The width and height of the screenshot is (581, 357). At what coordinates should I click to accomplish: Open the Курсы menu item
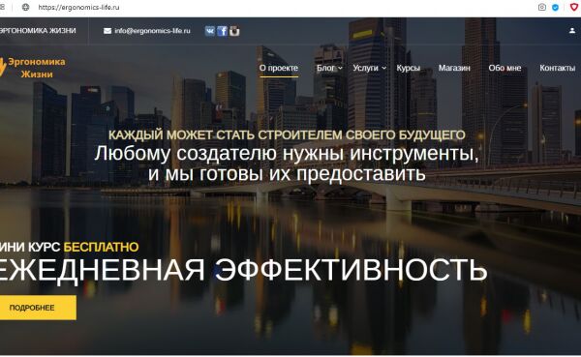(x=408, y=68)
